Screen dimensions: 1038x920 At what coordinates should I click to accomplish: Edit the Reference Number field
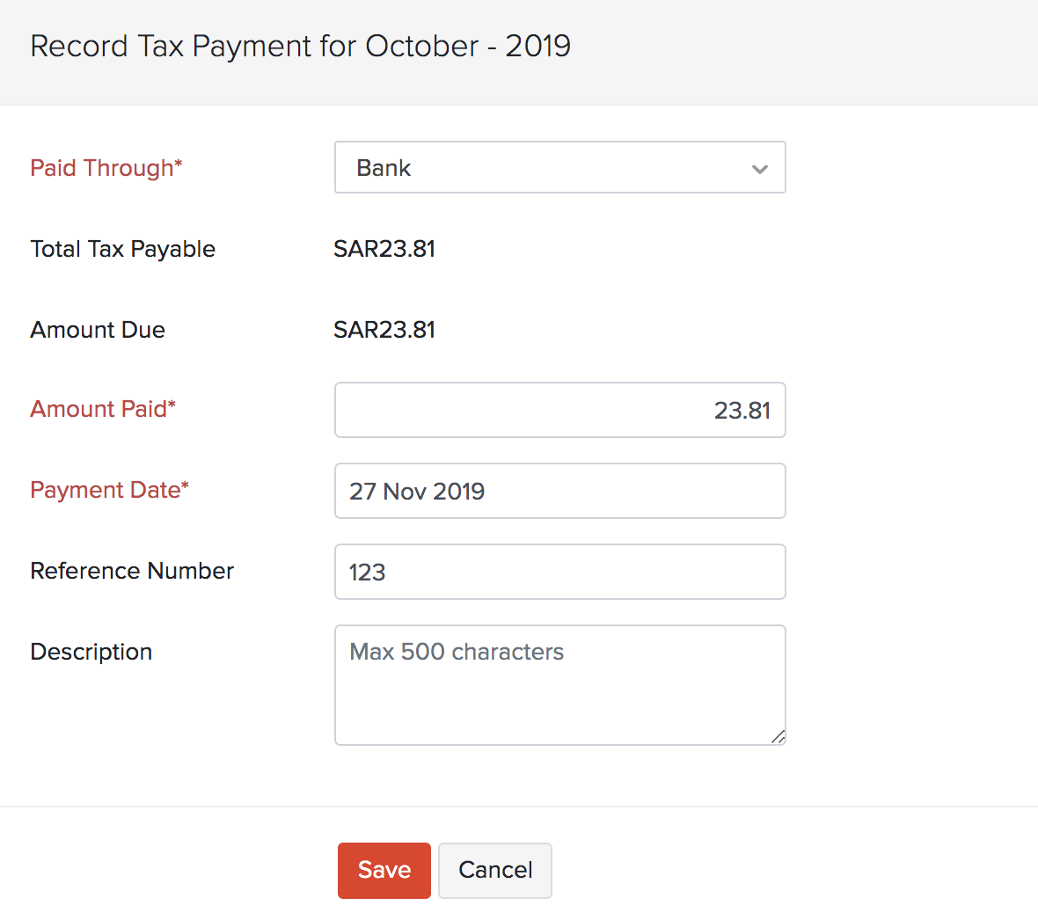pos(559,572)
